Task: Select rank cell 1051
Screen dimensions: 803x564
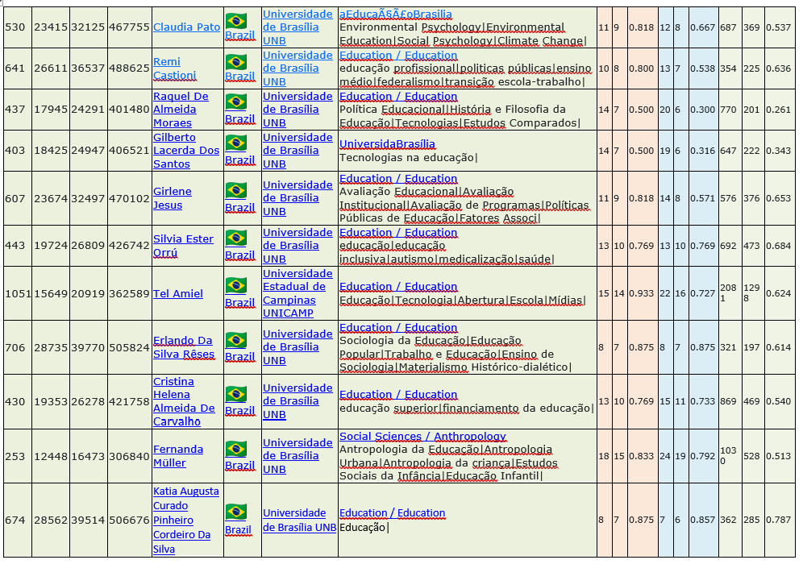Action: click(x=18, y=294)
